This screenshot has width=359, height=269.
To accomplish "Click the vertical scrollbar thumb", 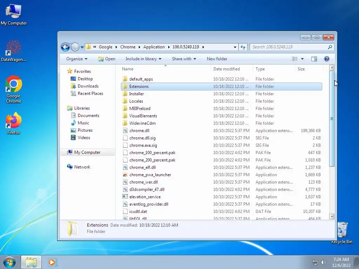I will (332, 119).
